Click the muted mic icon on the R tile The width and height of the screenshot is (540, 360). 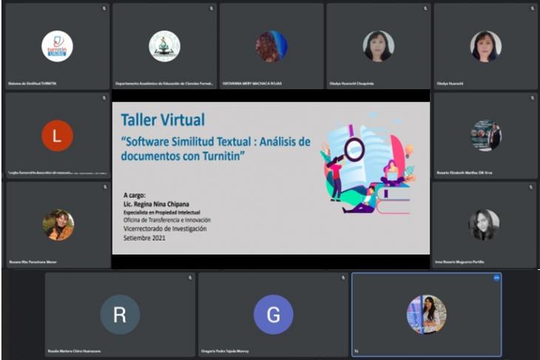190,277
